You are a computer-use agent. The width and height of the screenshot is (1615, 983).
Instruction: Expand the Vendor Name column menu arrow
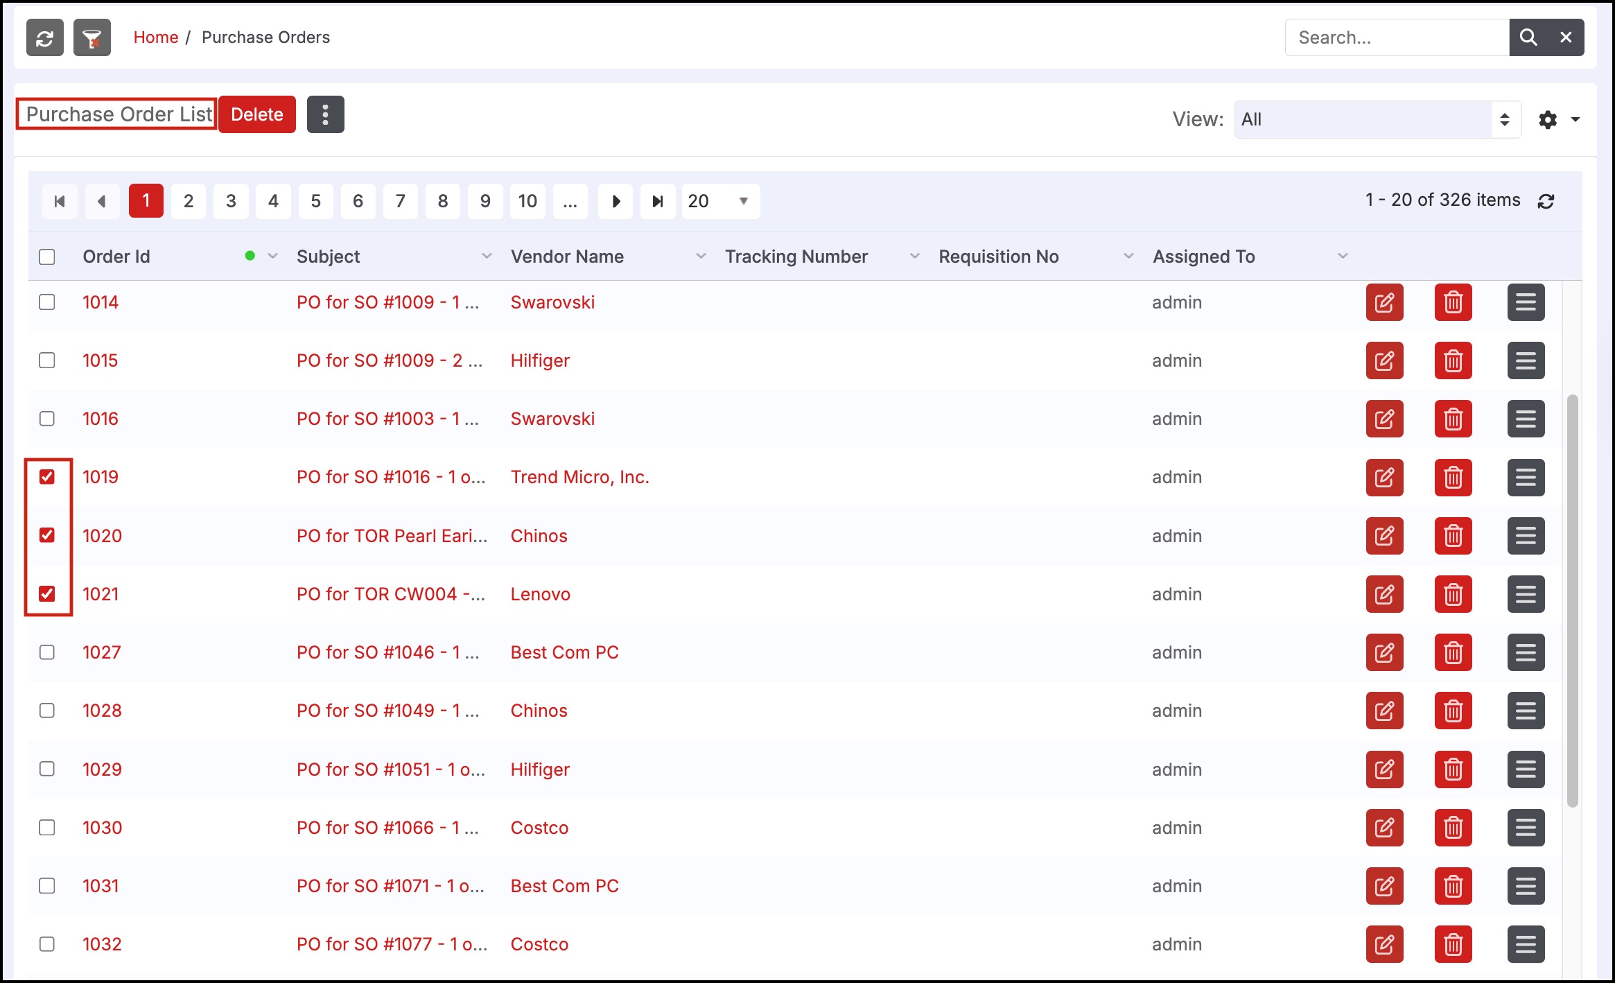[701, 256]
